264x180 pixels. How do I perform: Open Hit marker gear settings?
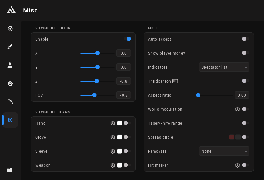(237, 165)
